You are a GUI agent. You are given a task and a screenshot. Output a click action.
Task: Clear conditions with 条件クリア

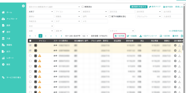tap(155, 7)
